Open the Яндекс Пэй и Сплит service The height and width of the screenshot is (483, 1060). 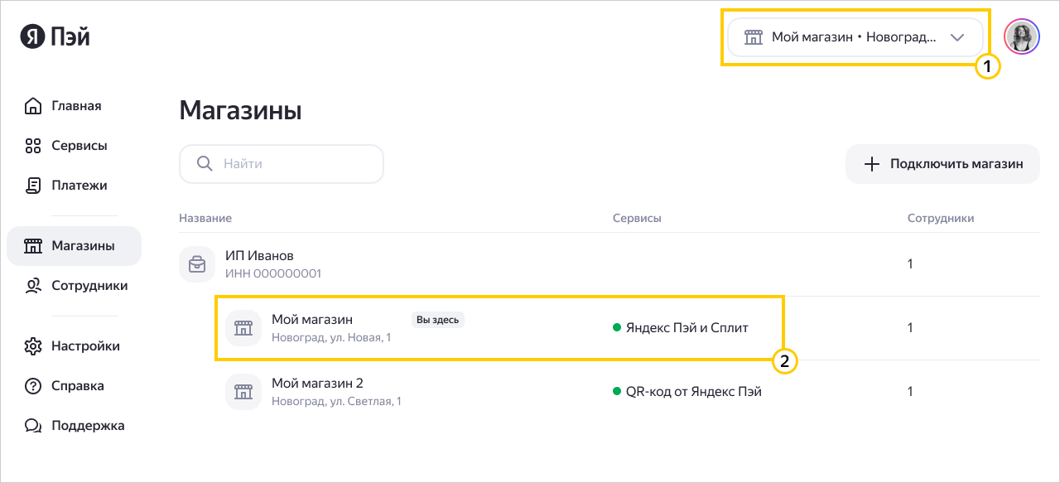687,328
